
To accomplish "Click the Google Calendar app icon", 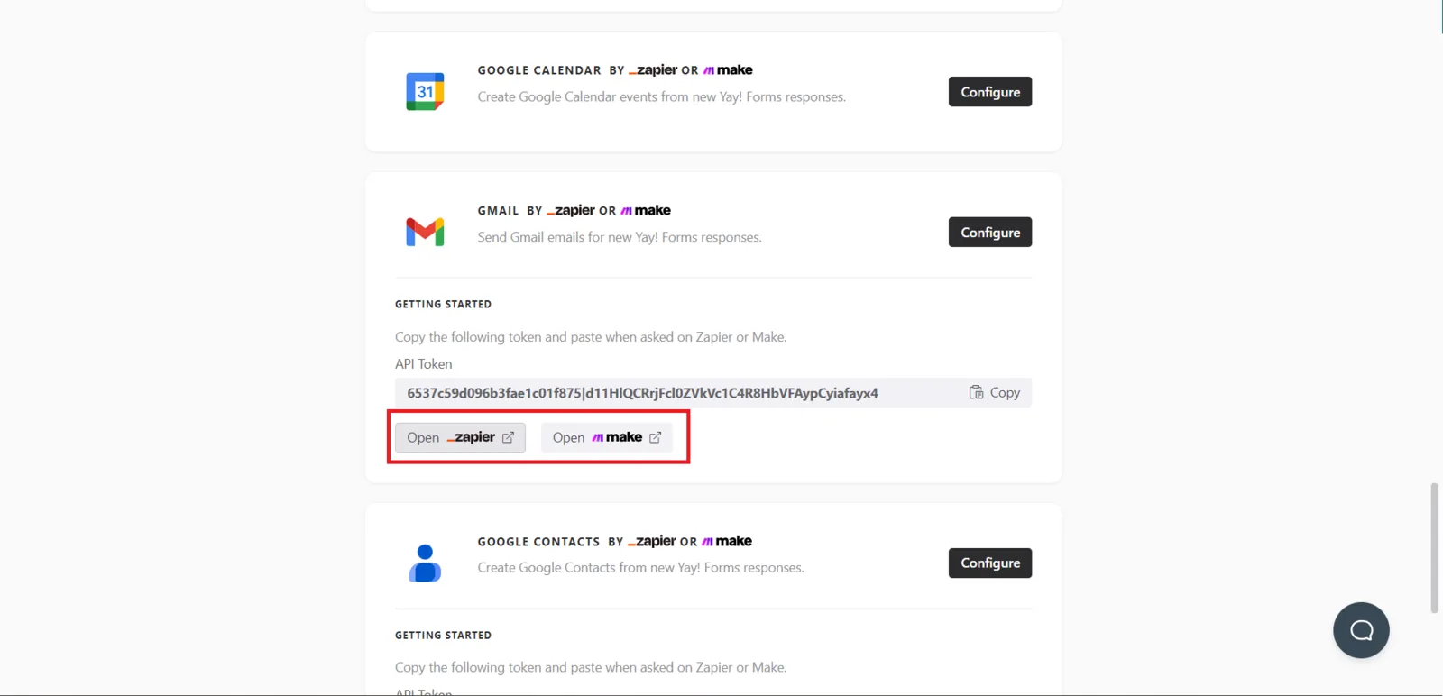I will pos(425,92).
